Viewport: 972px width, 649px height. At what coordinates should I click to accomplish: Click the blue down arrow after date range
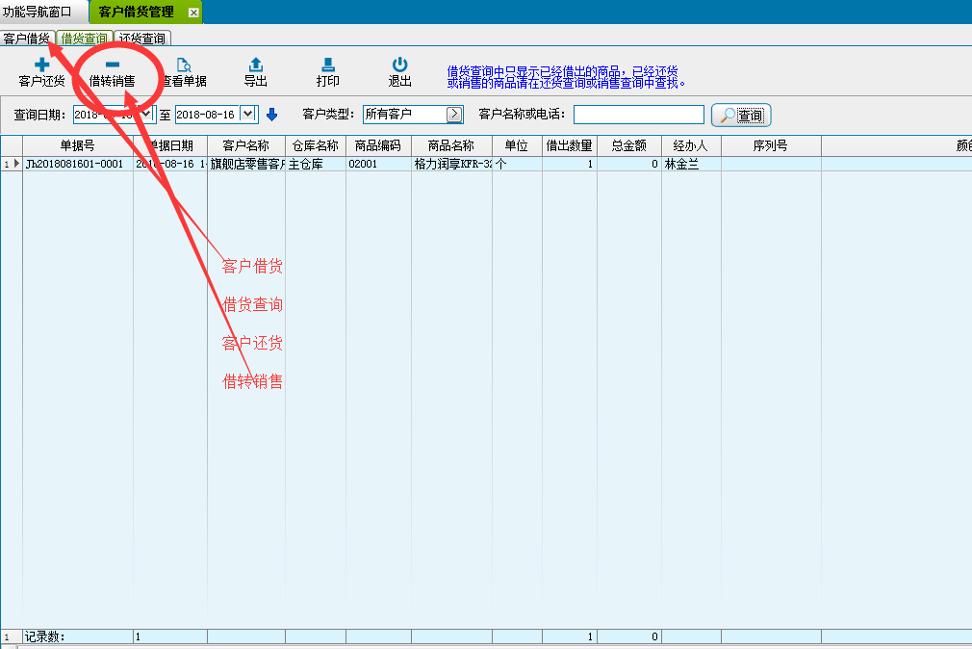click(x=271, y=115)
